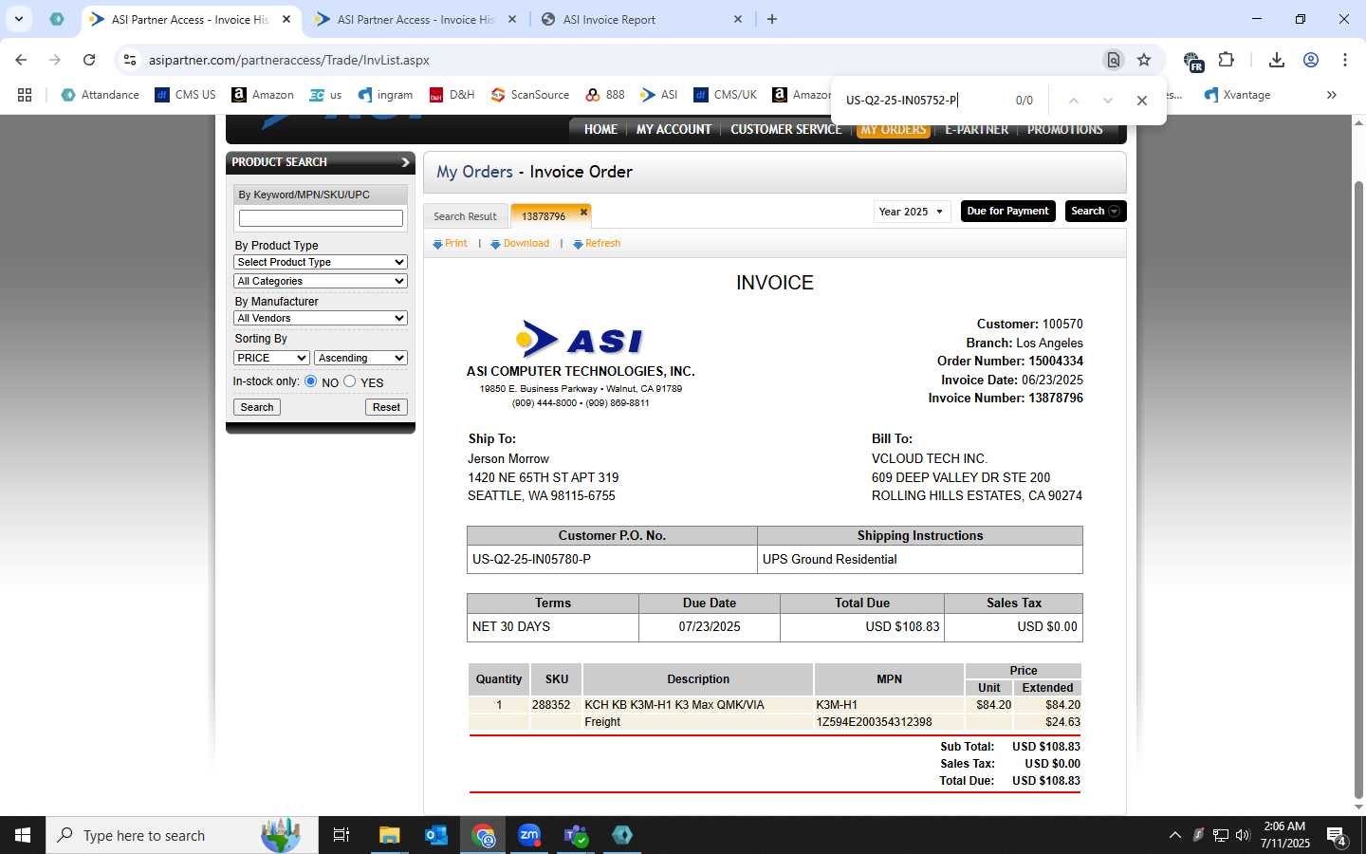1366x854 pixels.
Task: Open the MY ORDERS menu item
Action: coord(894,129)
